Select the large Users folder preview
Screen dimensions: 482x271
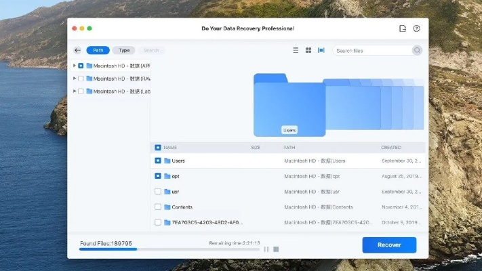point(289,105)
